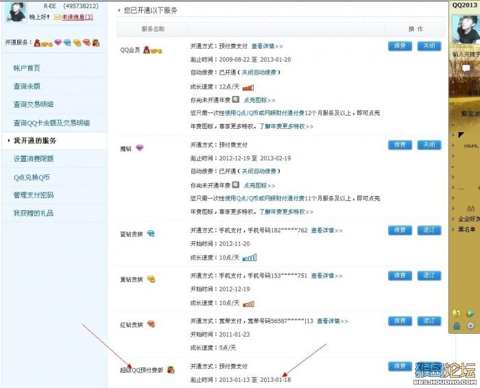
Task: Open 查看详情 link for 蓝钻贵族
Action: (x=326, y=230)
